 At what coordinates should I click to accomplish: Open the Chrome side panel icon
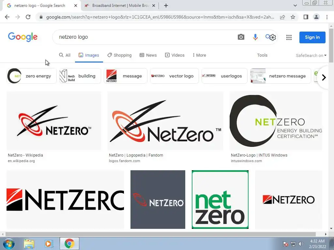(306, 17)
